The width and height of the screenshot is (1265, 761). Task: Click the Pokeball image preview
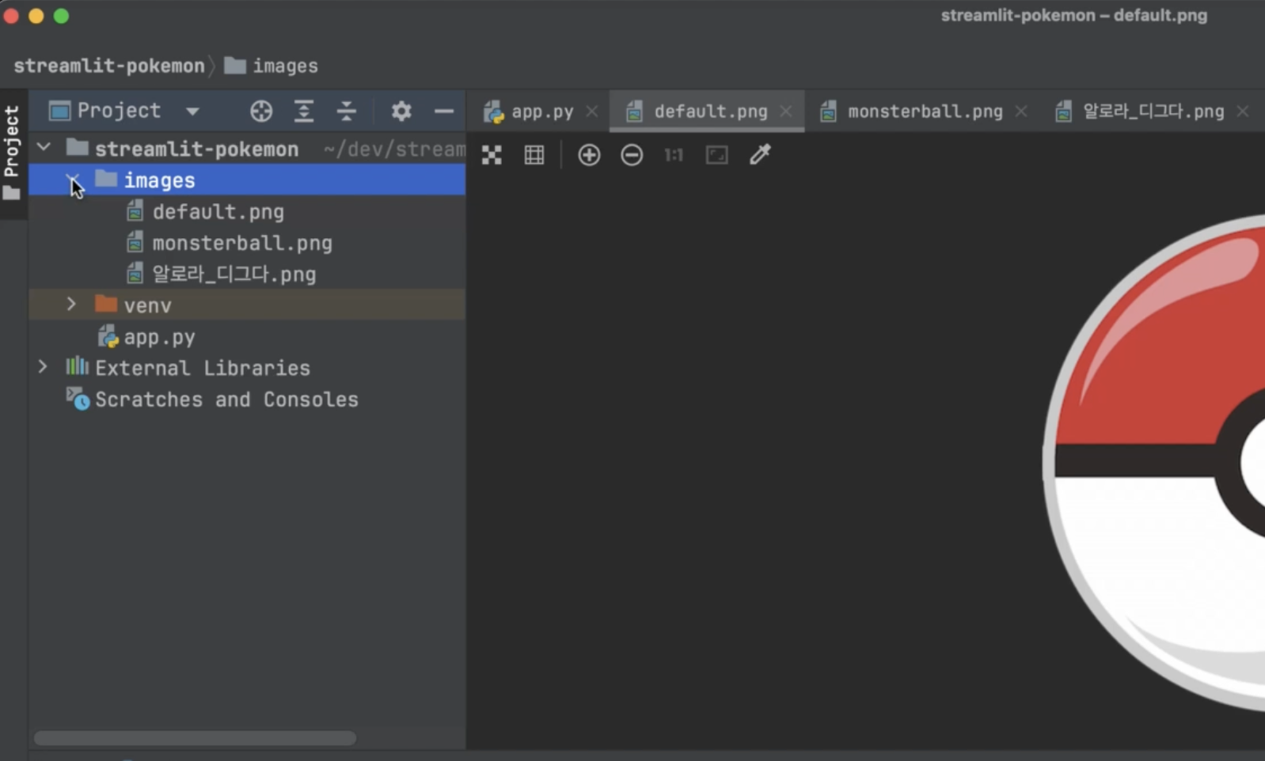point(1154,463)
